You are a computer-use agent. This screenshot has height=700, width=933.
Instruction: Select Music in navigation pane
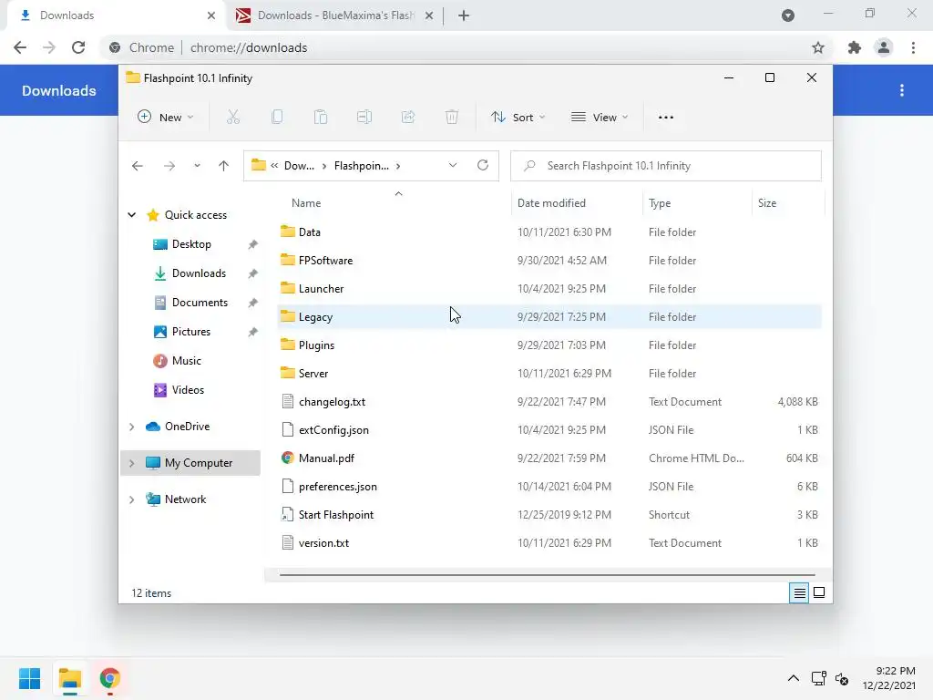coord(186,361)
